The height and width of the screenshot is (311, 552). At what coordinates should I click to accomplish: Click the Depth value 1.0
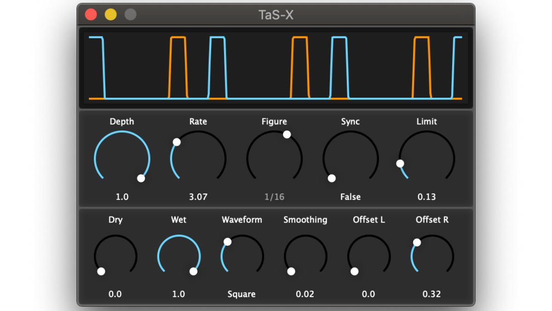122,197
